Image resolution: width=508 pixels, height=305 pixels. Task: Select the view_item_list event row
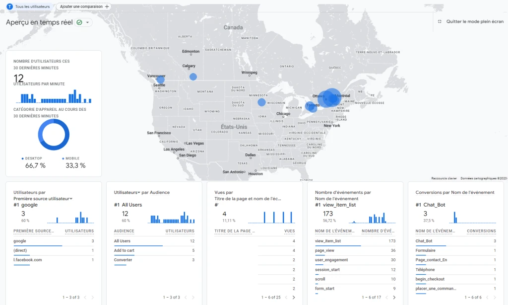[328, 241]
